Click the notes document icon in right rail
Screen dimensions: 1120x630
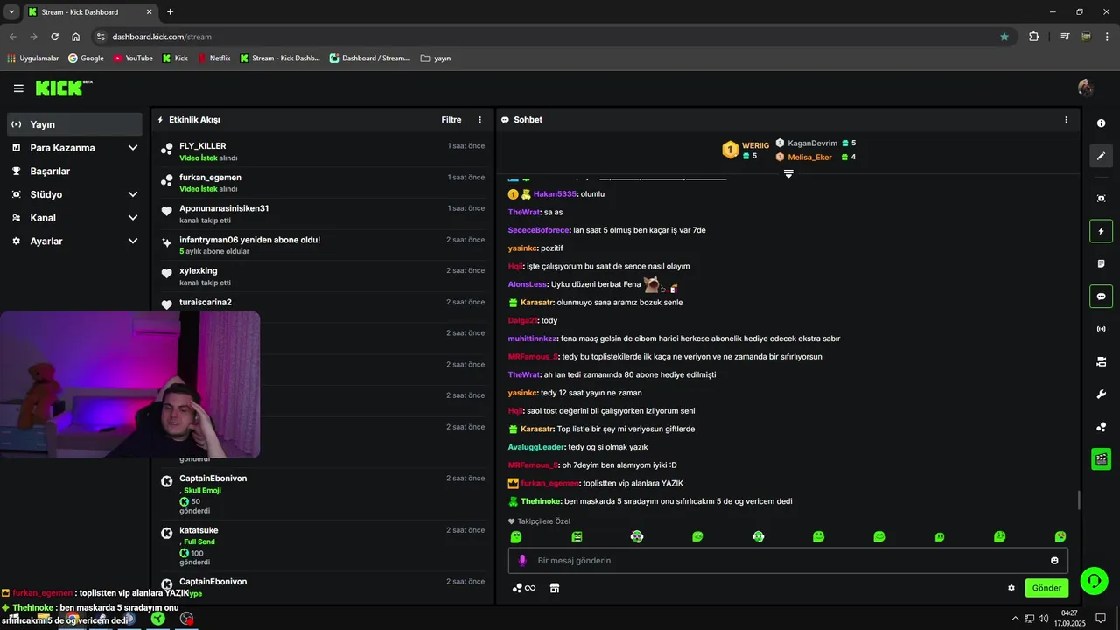1101,263
